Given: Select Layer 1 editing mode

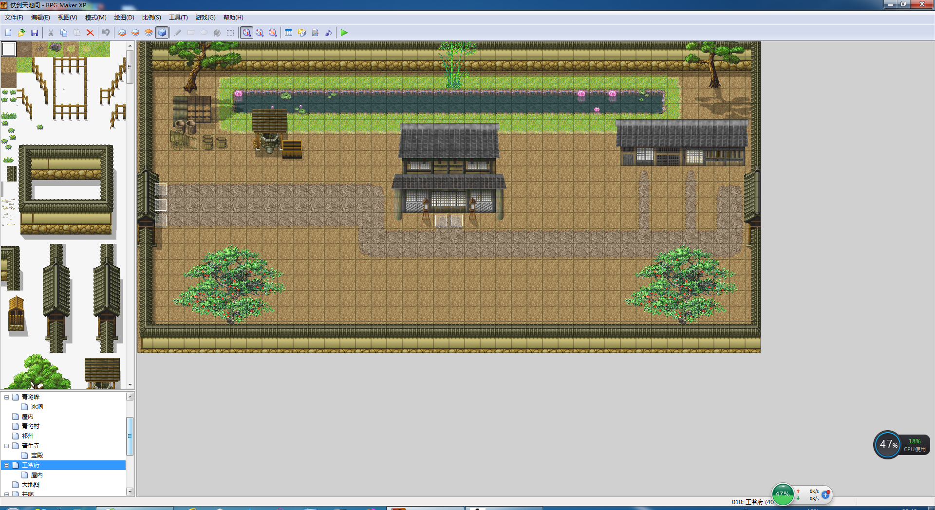Looking at the screenshot, I should [x=122, y=33].
